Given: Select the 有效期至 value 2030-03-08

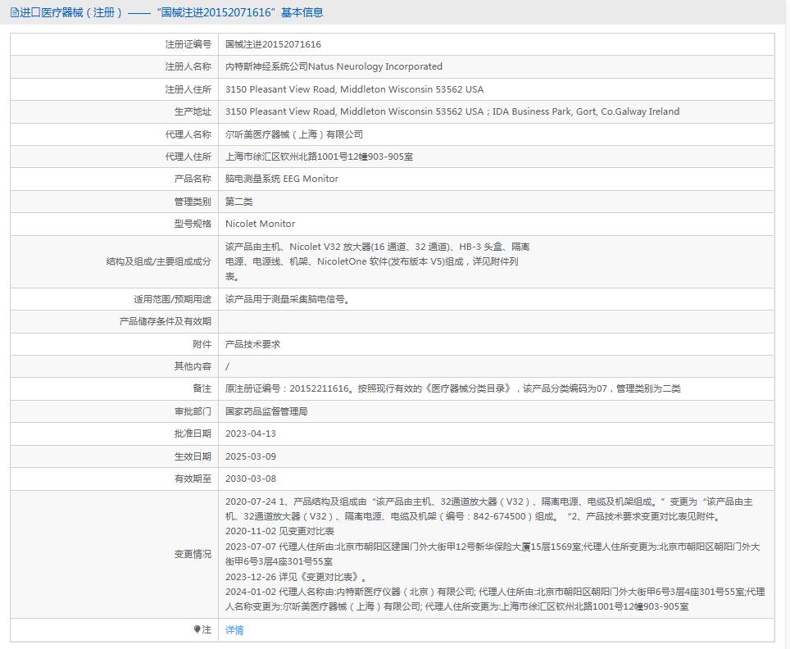Looking at the screenshot, I should [253, 479].
